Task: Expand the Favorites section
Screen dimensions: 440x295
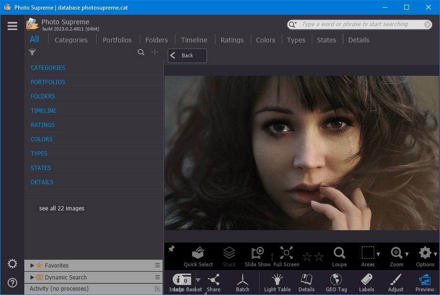Action: 32,265
